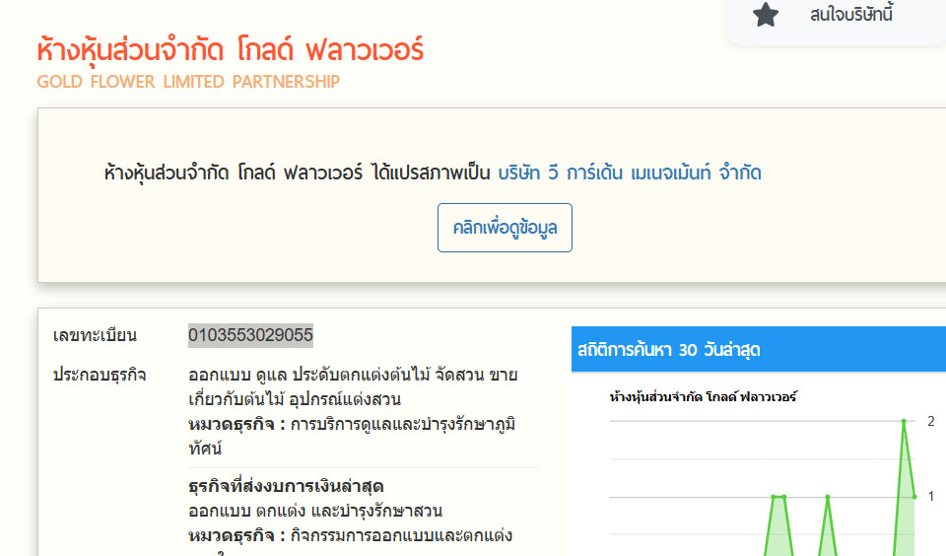Click the last chart data point at value 1
Viewport: 946px width, 556px height.
click(x=914, y=496)
